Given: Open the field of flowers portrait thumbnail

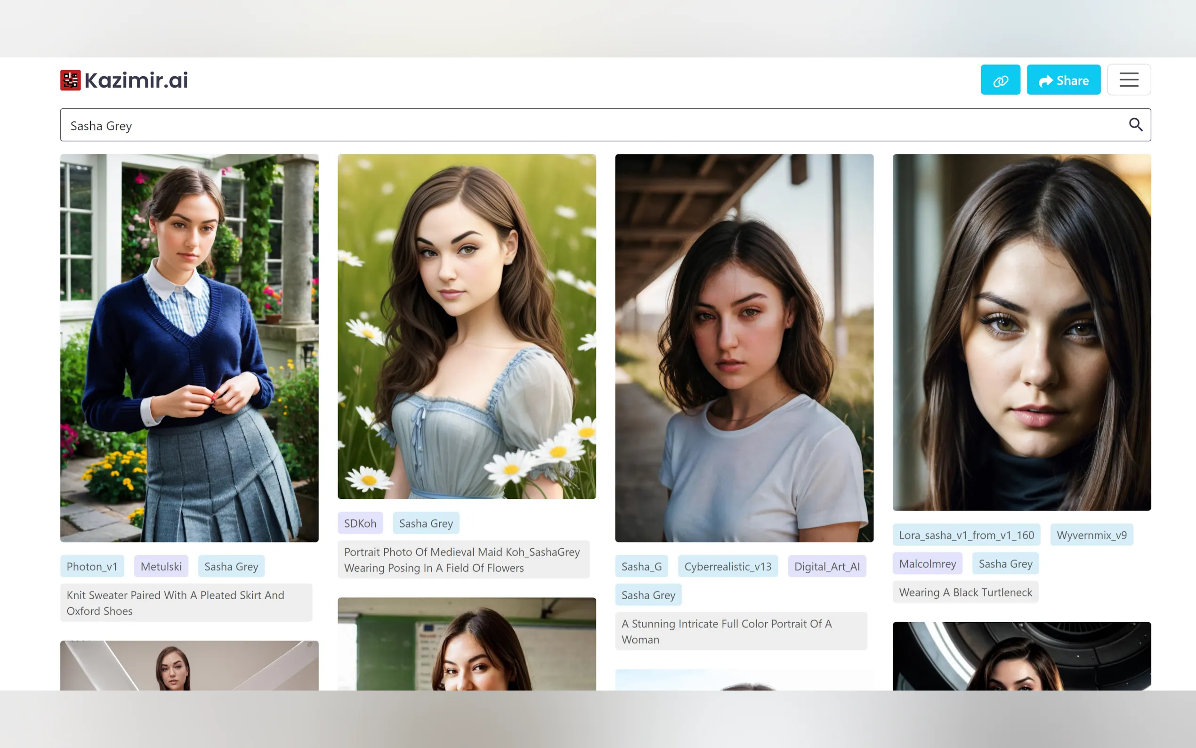Looking at the screenshot, I should (467, 326).
